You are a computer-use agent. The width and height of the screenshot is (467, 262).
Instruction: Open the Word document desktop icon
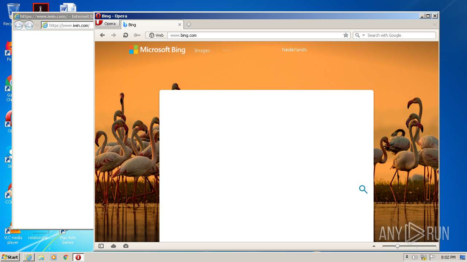(69, 7)
